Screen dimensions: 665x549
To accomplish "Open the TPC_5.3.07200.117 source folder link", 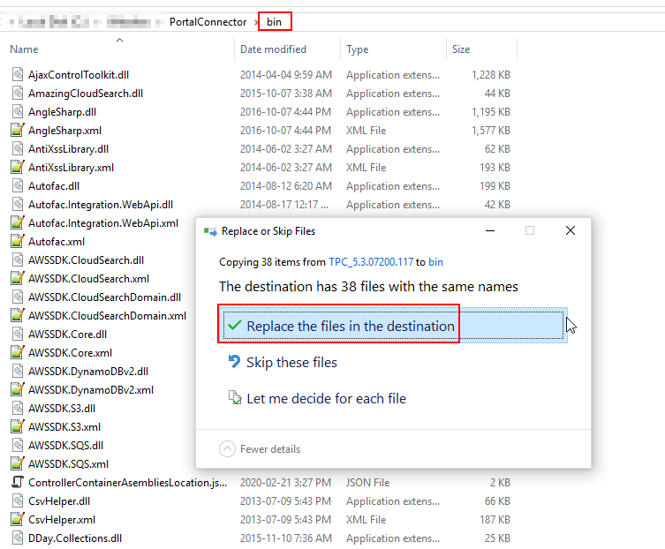I will click(371, 262).
